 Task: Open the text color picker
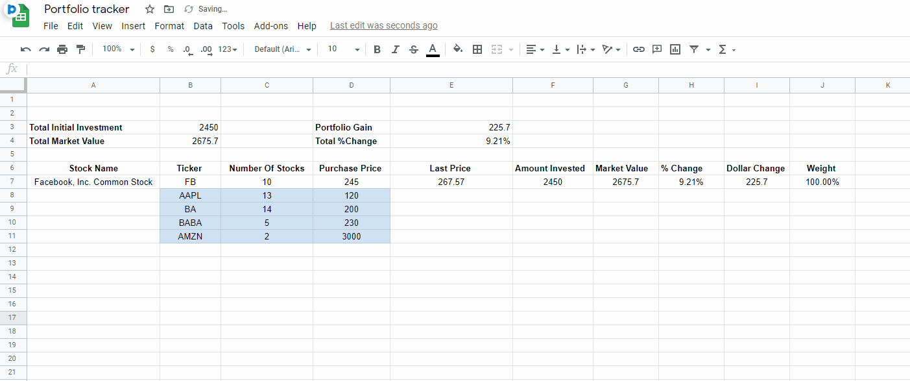tap(433, 49)
